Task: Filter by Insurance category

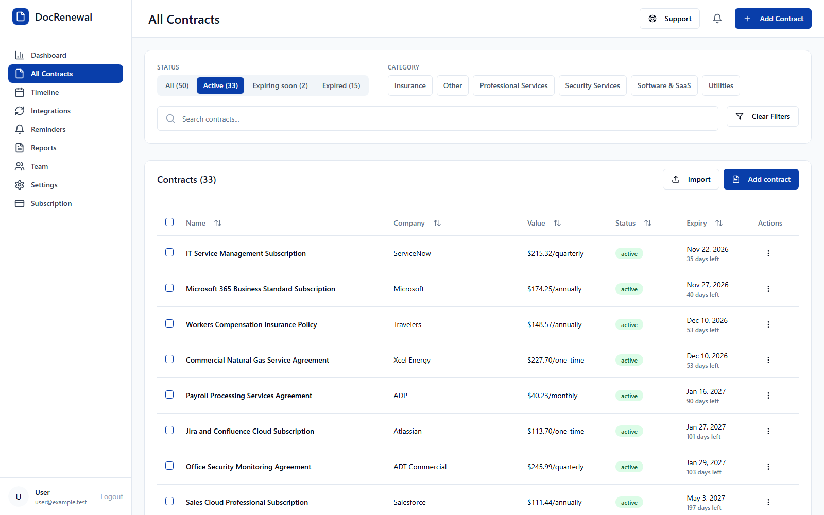Action: pyautogui.click(x=410, y=85)
